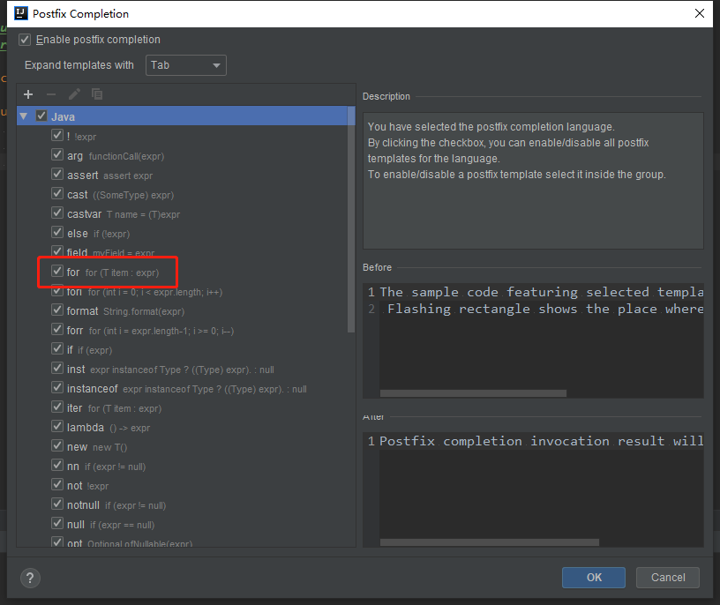Click the Before pane horizontal scrollbar

coord(473,393)
